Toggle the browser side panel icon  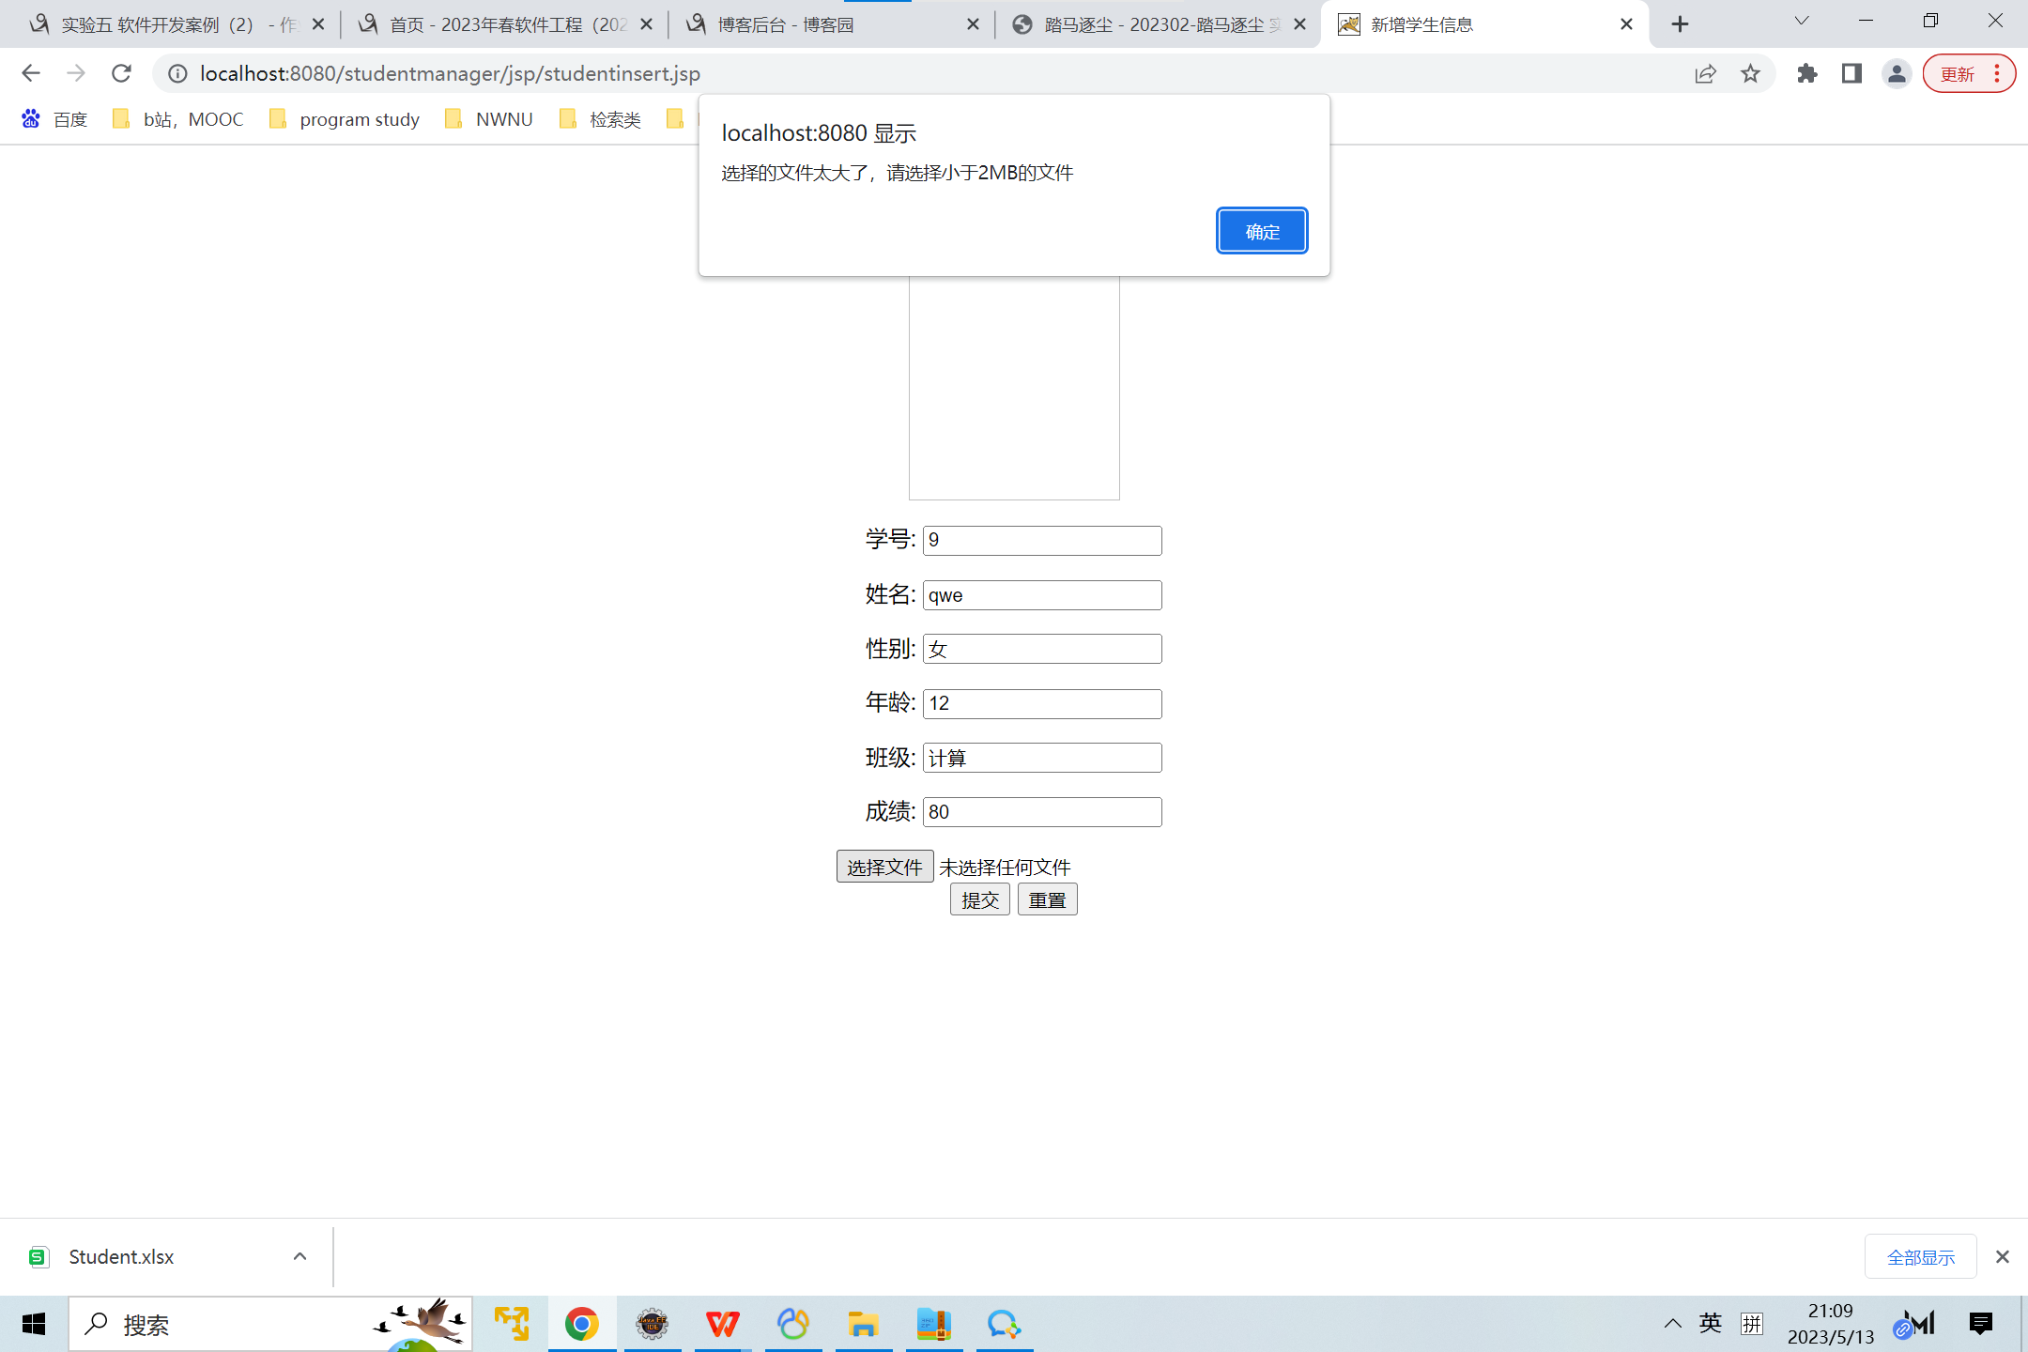1851,73
